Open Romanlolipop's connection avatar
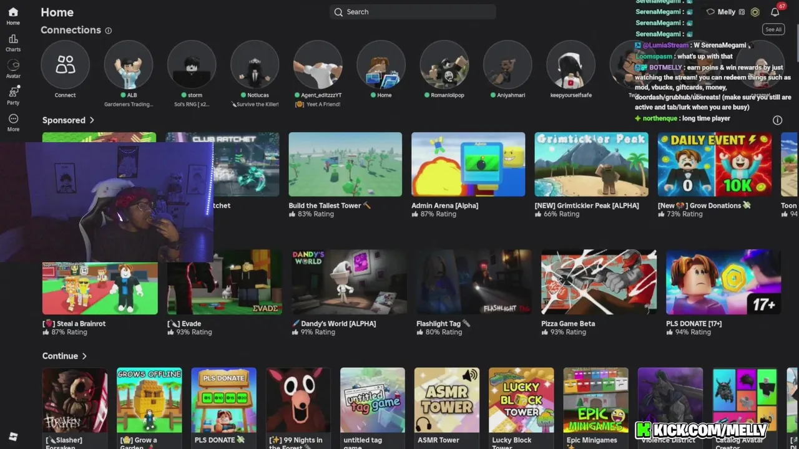Screen dimensions: 799x449 click(444, 65)
